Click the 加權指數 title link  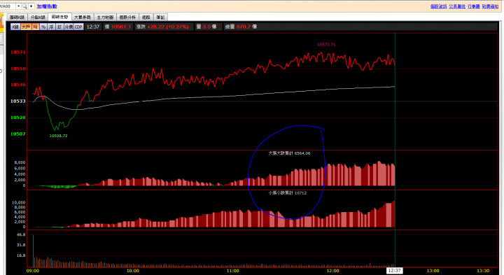(47, 6)
